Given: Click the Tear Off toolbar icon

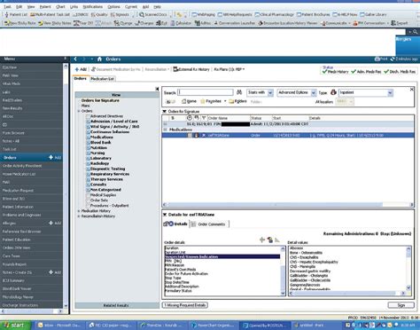Looking at the screenshot, I should point(83,23).
